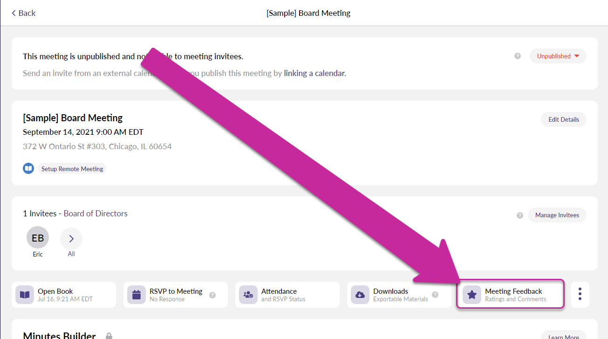Click Setup Remote Meeting button
Image resolution: width=608 pixels, height=339 pixels.
pos(72,169)
